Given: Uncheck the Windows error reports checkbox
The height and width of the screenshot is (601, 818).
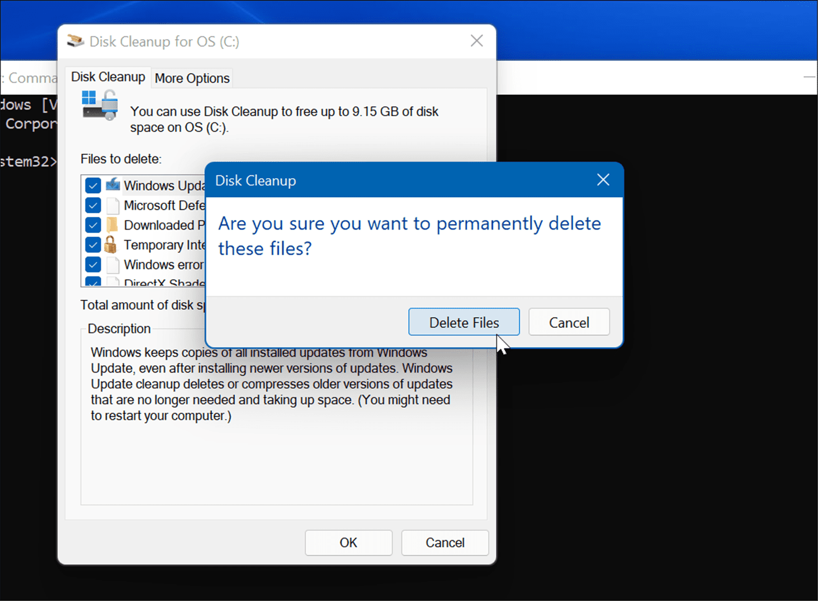Looking at the screenshot, I should (93, 265).
